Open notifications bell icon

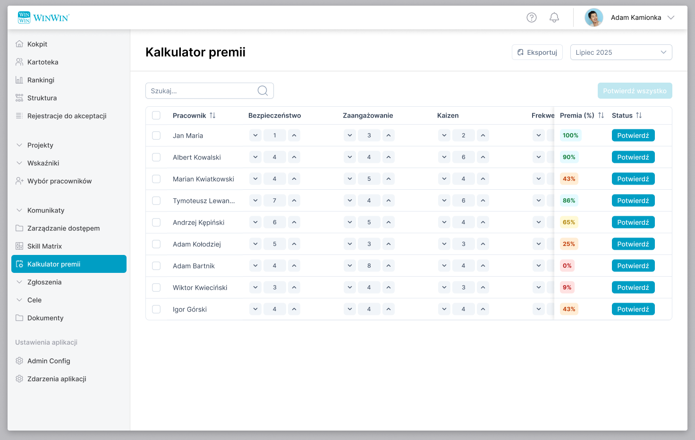click(554, 17)
